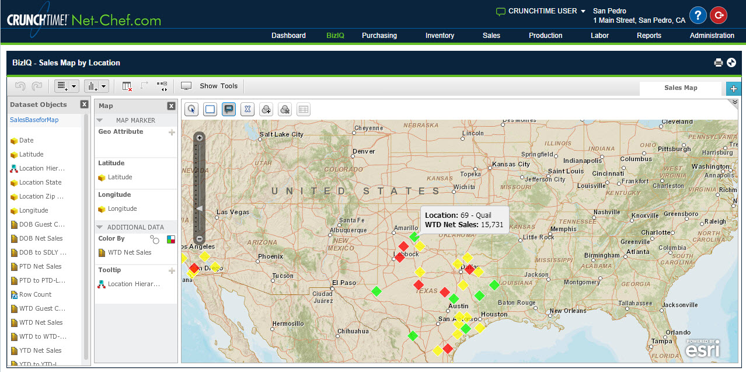Open the Inventory menu

pos(440,36)
